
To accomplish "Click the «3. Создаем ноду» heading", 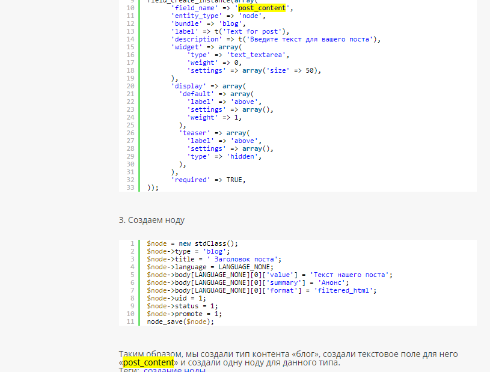I will [x=152, y=220].
